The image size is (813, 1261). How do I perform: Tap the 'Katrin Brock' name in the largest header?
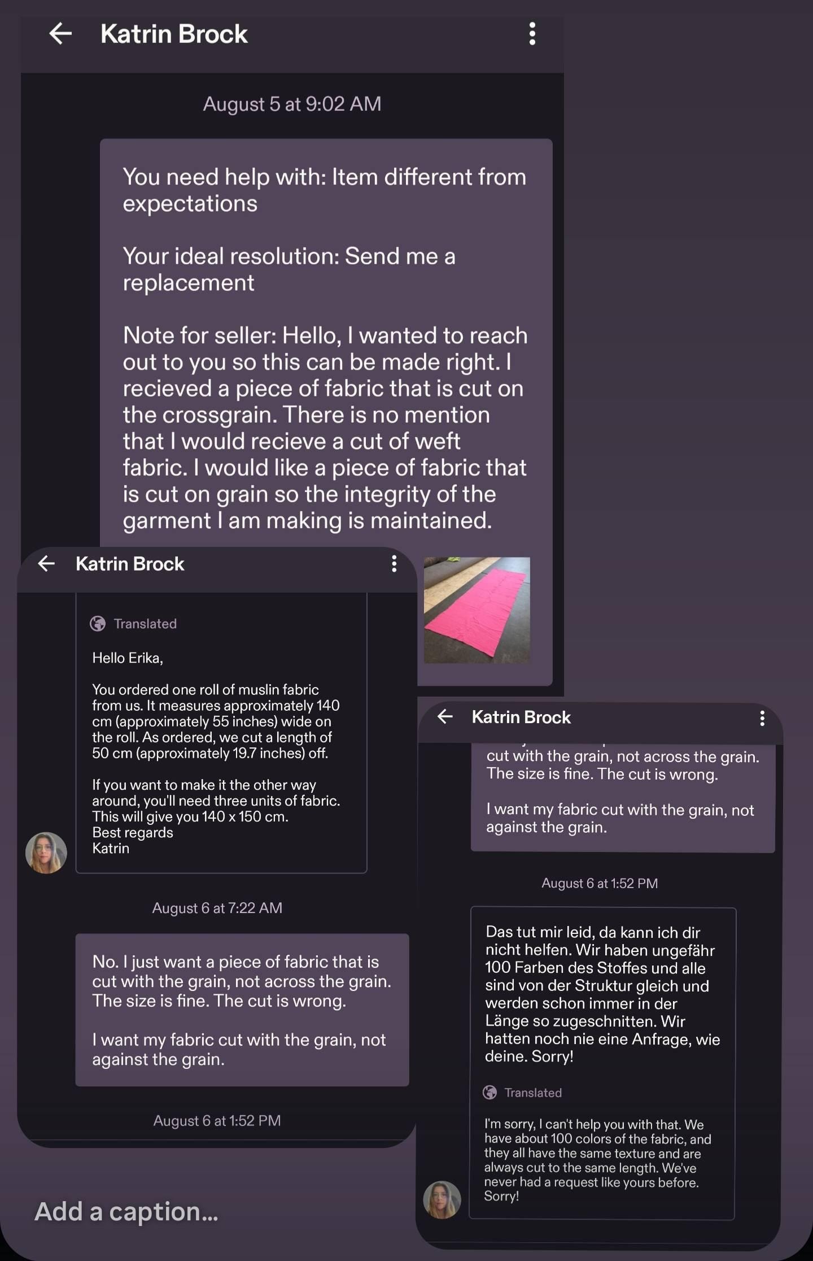coord(174,34)
